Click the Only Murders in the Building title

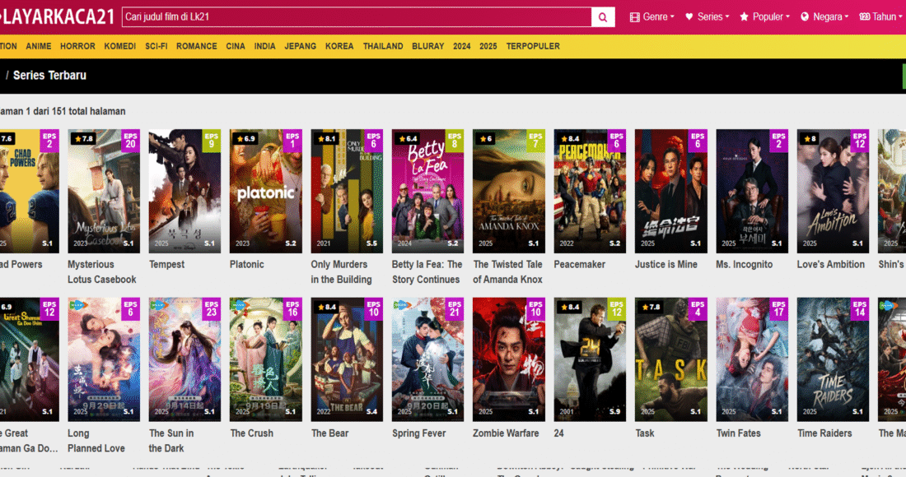tap(341, 271)
